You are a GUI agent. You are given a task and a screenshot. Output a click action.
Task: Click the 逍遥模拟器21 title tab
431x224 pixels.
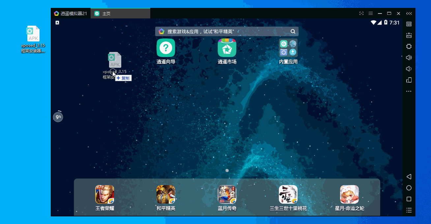(x=71, y=13)
